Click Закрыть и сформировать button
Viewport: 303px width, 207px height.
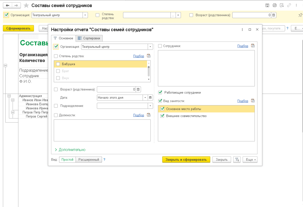(x=186, y=160)
